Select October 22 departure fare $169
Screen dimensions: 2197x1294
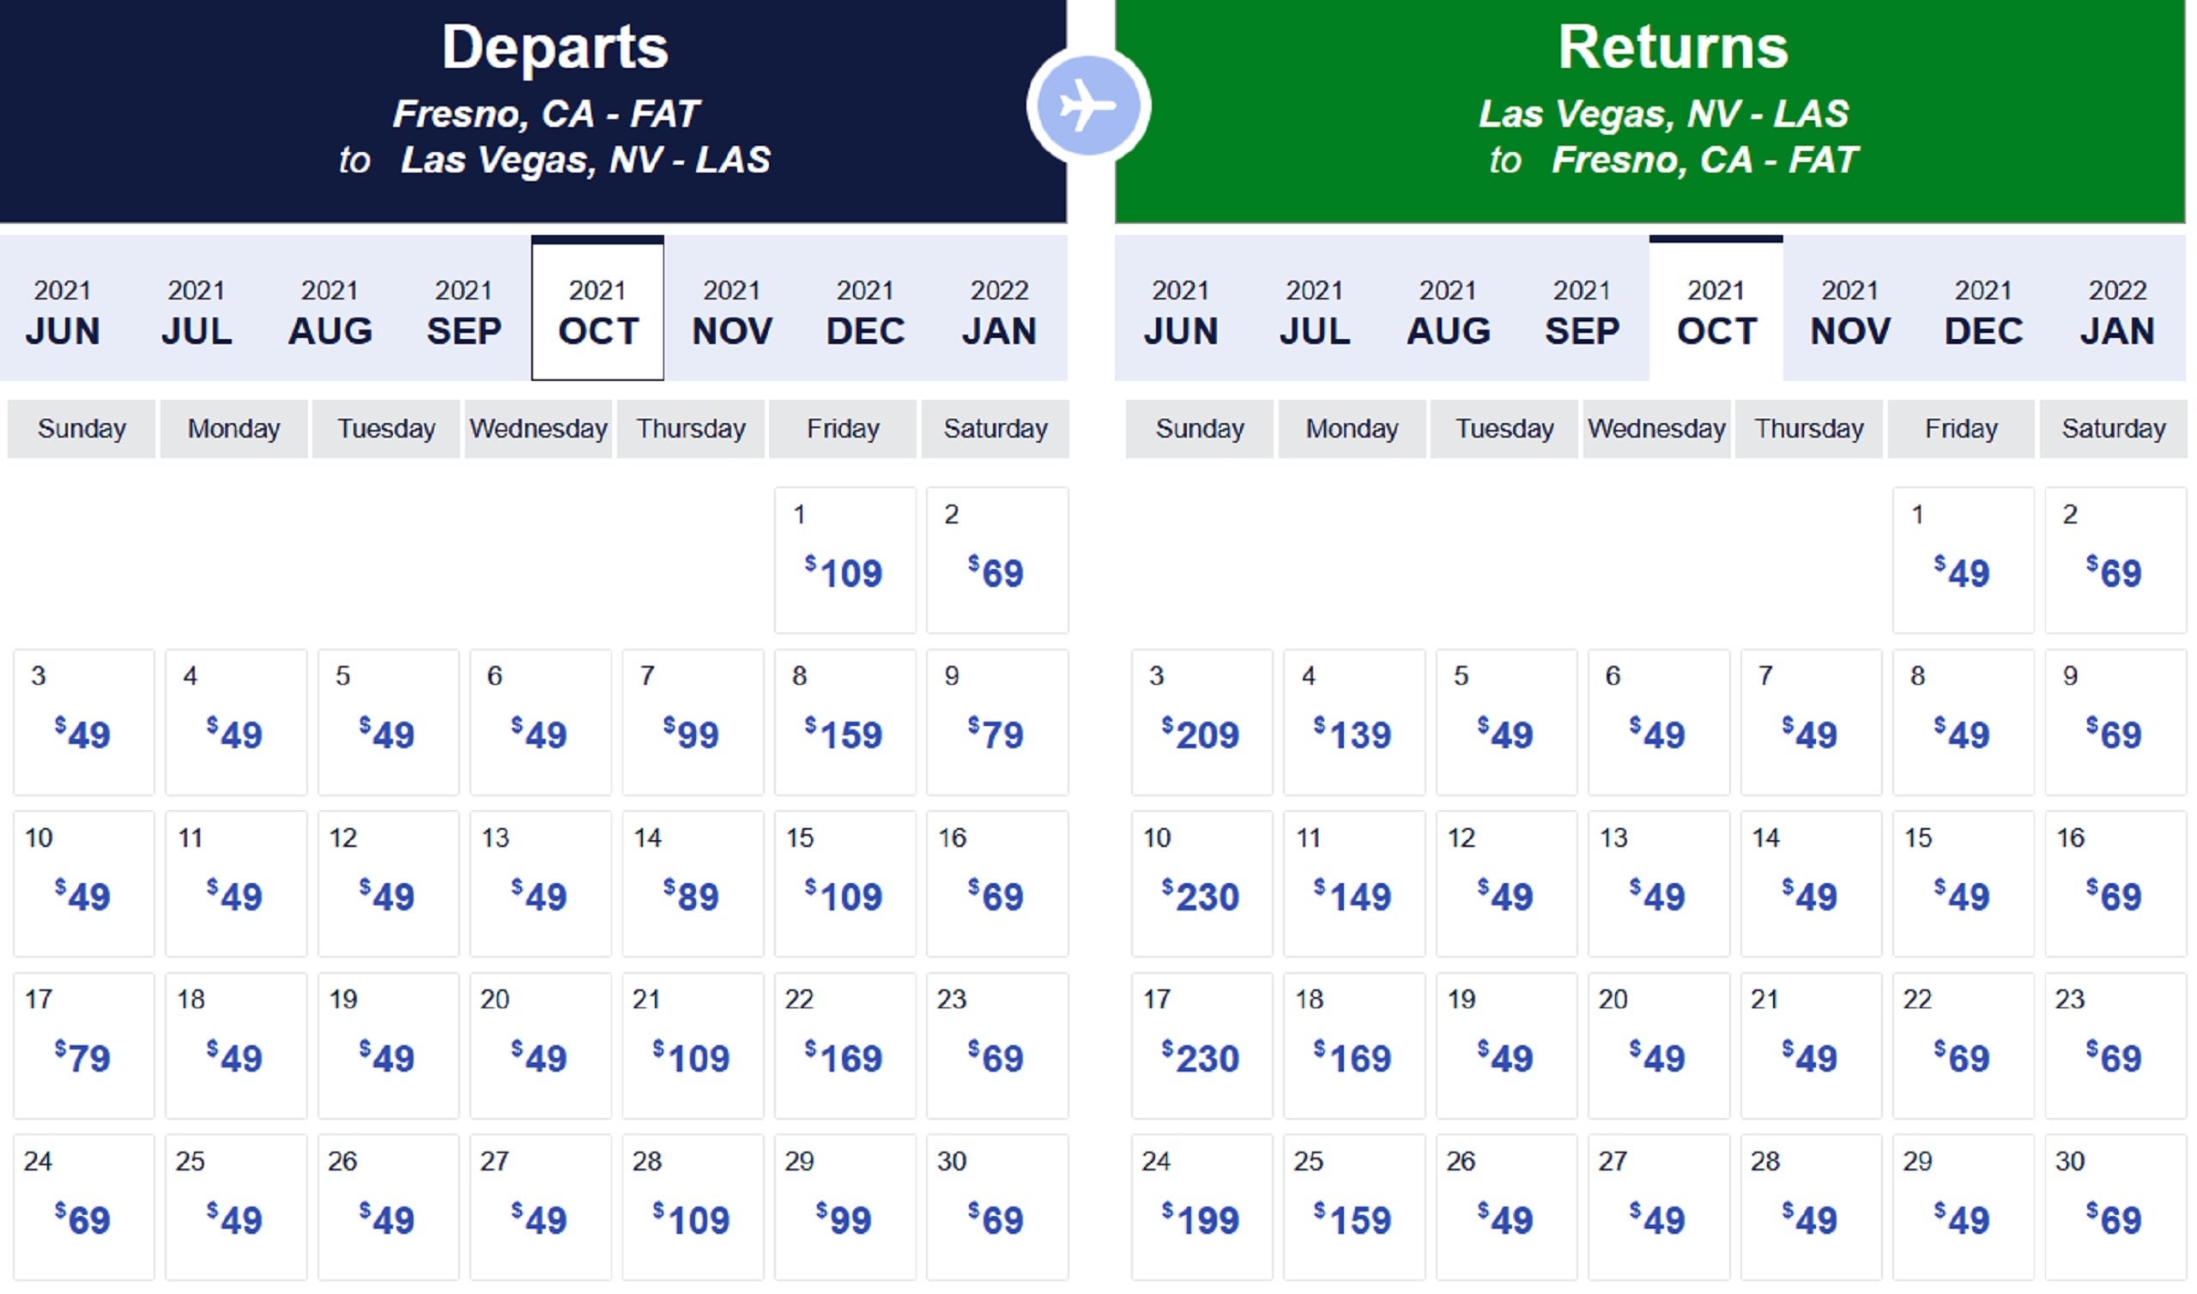[x=844, y=1045]
